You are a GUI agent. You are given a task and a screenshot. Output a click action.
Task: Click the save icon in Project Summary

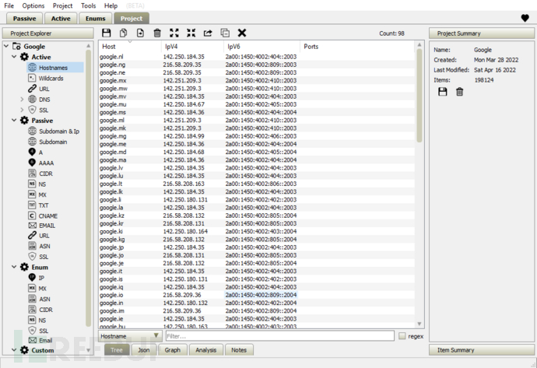click(x=443, y=91)
